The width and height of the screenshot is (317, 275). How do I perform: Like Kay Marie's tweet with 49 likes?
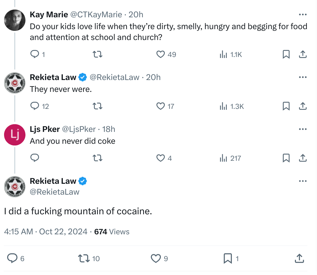tap(161, 54)
